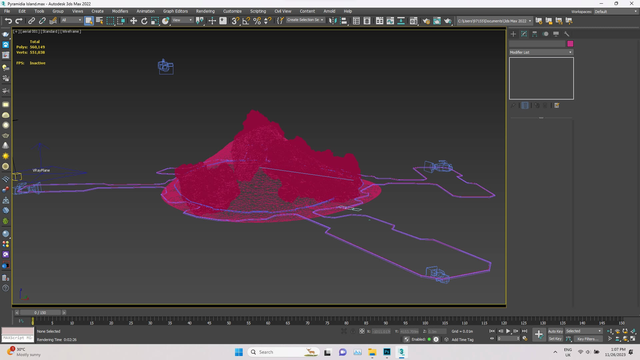Viewport: 640px width, 360px height.
Task: Toggle the Angle Snap icon
Action: coord(246,21)
